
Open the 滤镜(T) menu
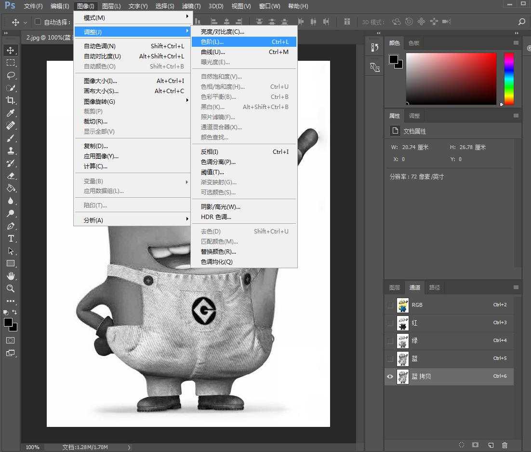coord(191,6)
